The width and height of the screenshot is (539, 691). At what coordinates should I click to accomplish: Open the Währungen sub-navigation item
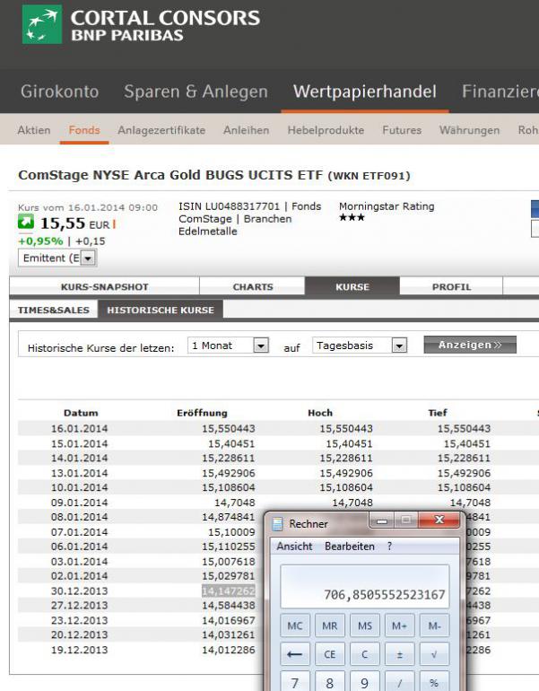[469, 130]
